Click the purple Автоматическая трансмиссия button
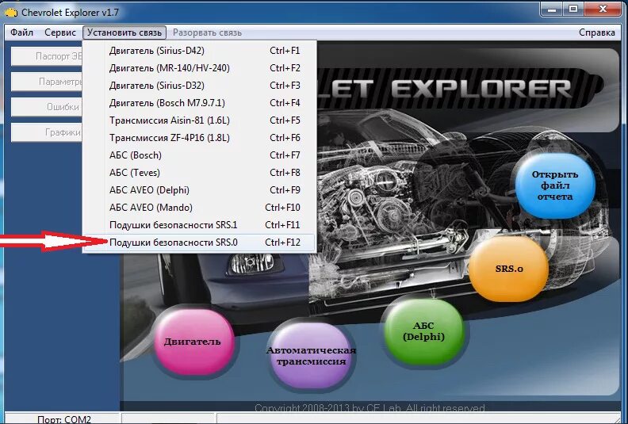Screen dimensions: 628x424 (x=311, y=356)
